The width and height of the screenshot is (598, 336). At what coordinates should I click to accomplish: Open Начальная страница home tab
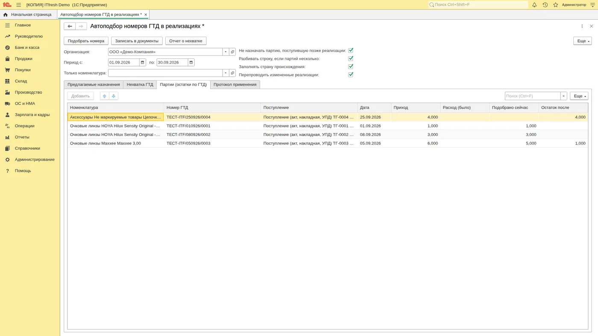click(27, 14)
